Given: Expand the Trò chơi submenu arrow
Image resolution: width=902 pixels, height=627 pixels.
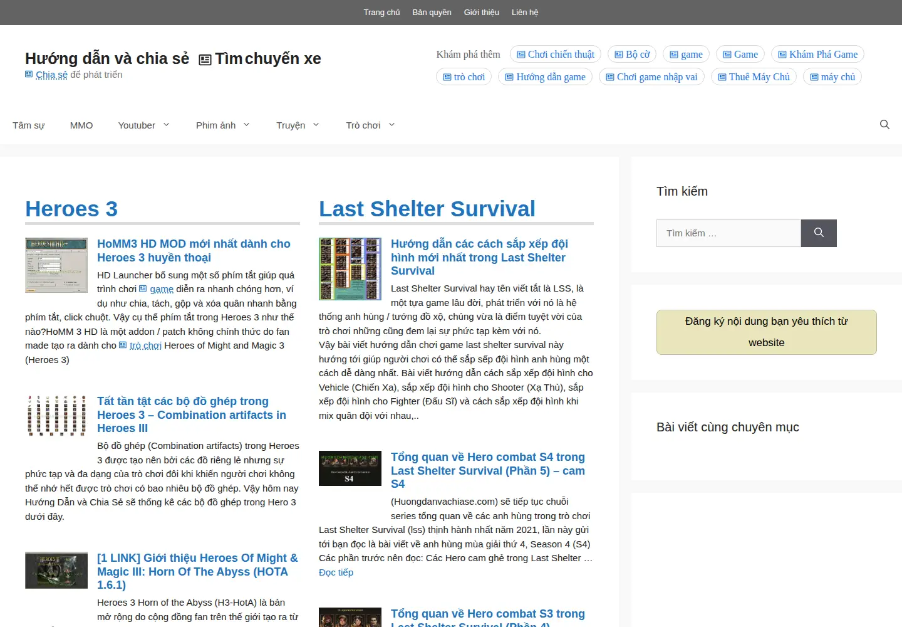Looking at the screenshot, I should (x=392, y=125).
